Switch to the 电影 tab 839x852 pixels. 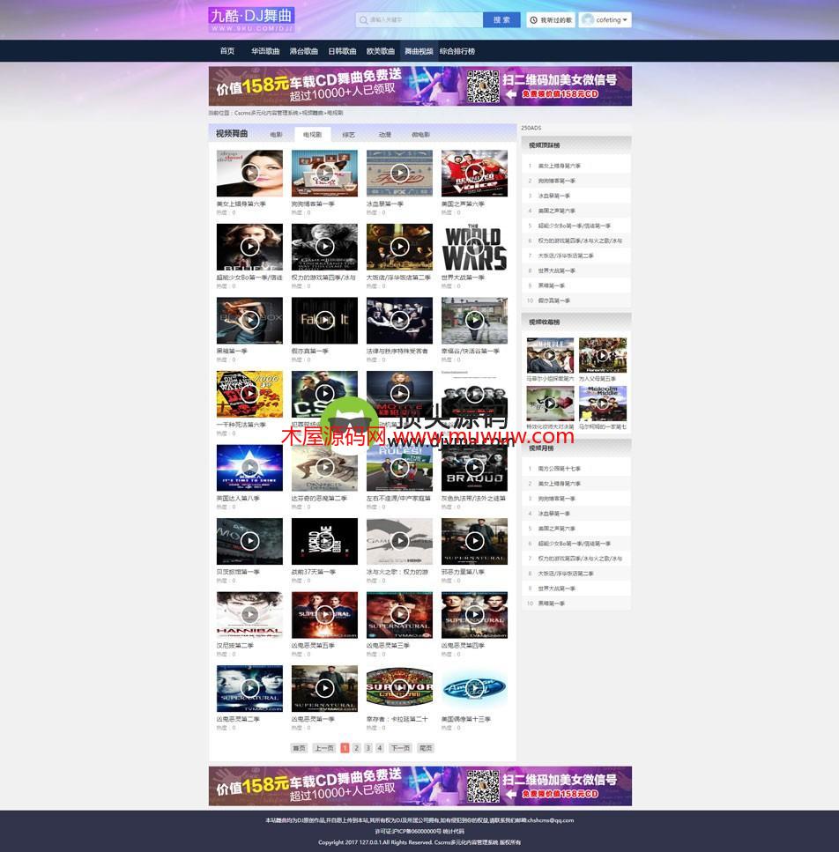[276, 135]
